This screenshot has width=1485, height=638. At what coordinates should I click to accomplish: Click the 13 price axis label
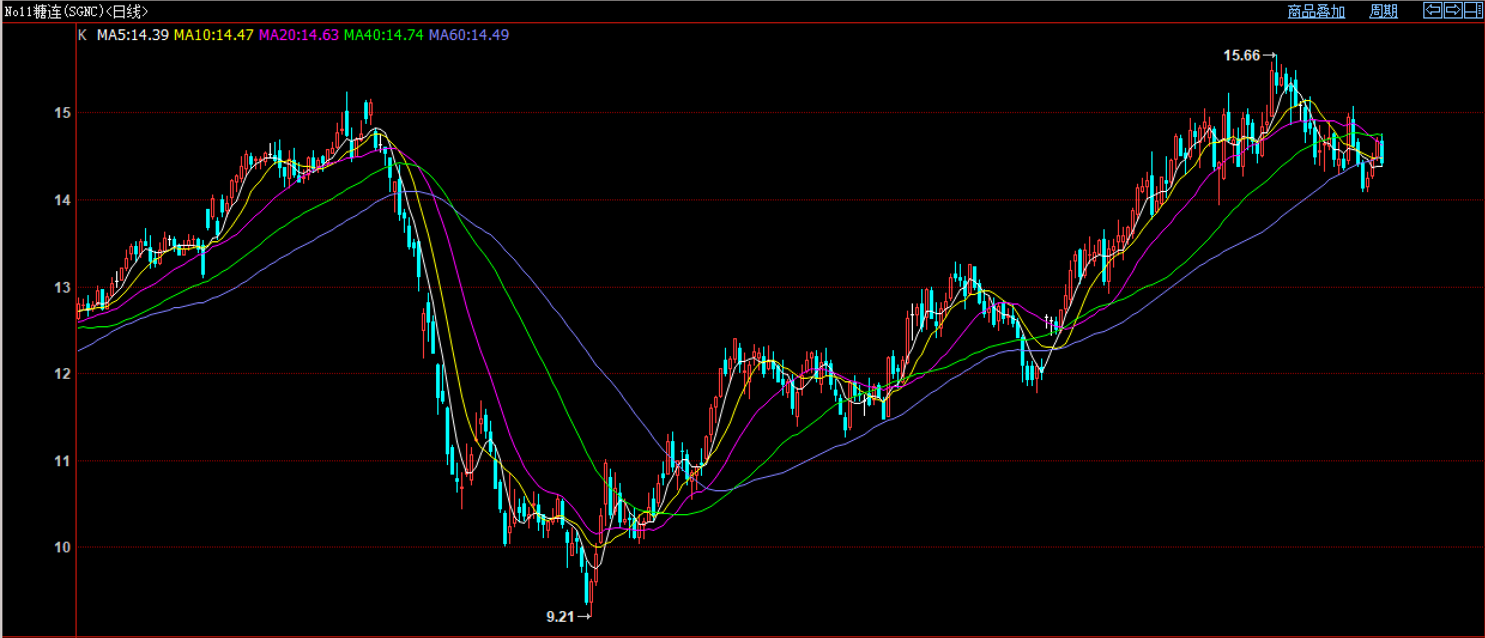[62, 287]
